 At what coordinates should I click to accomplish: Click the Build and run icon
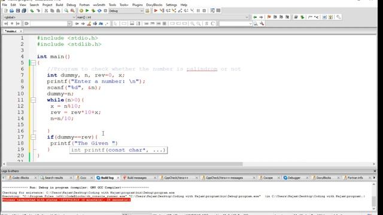93,11
